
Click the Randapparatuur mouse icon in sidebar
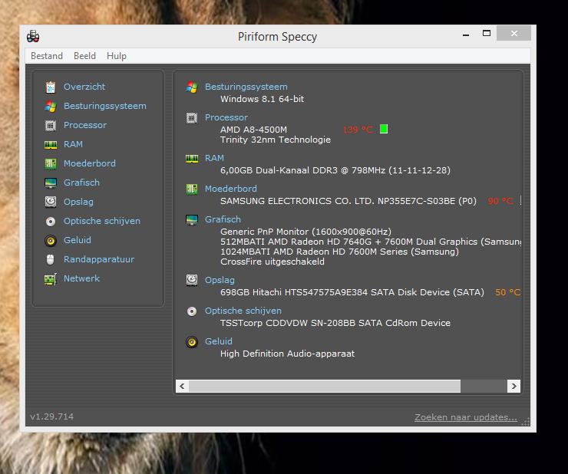coord(51,260)
